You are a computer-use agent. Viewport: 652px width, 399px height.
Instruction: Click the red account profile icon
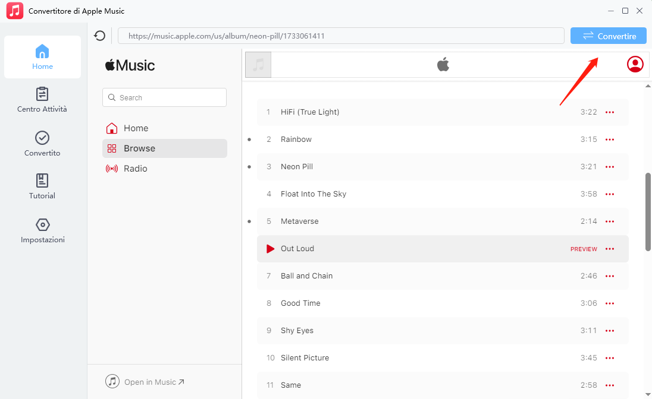pos(635,64)
